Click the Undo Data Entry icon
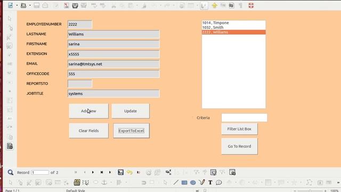 (x=129, y=172)
